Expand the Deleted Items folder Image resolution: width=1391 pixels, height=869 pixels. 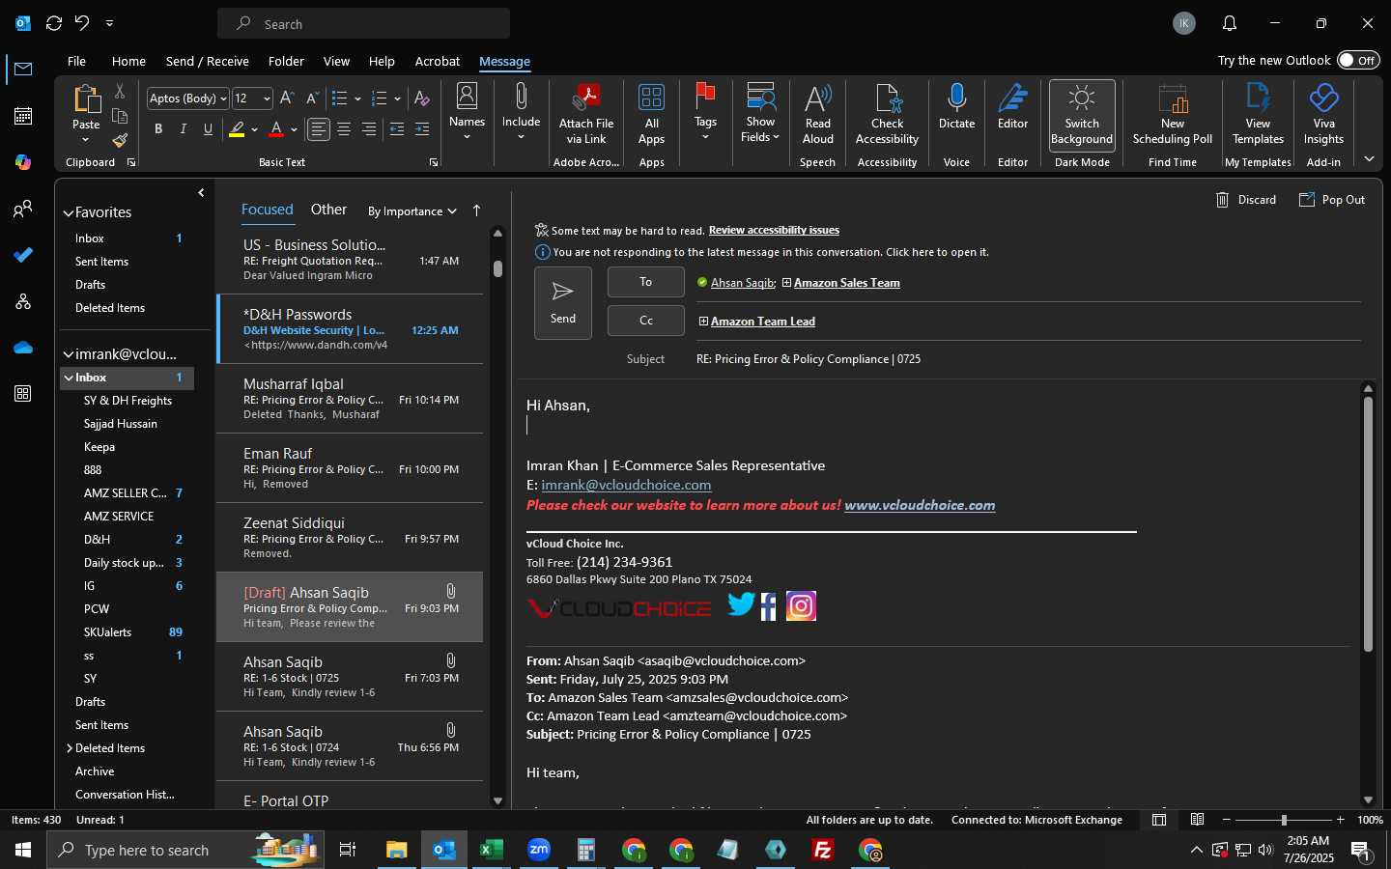[x=70, y=748]
